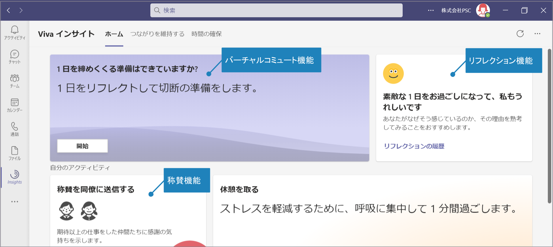
Task: Open チャット in the sidebar
Action: [15, 57]
